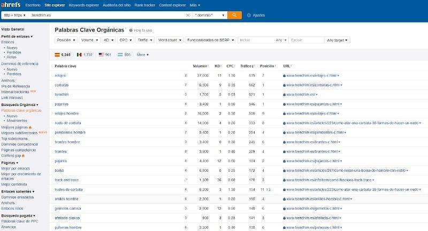Open URL www.trendhim.es/afeitado-c.html

point(312,218)
